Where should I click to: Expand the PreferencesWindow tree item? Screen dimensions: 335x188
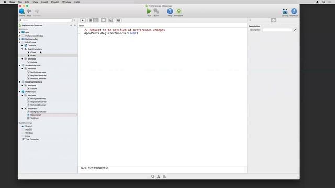coord(20,36)
